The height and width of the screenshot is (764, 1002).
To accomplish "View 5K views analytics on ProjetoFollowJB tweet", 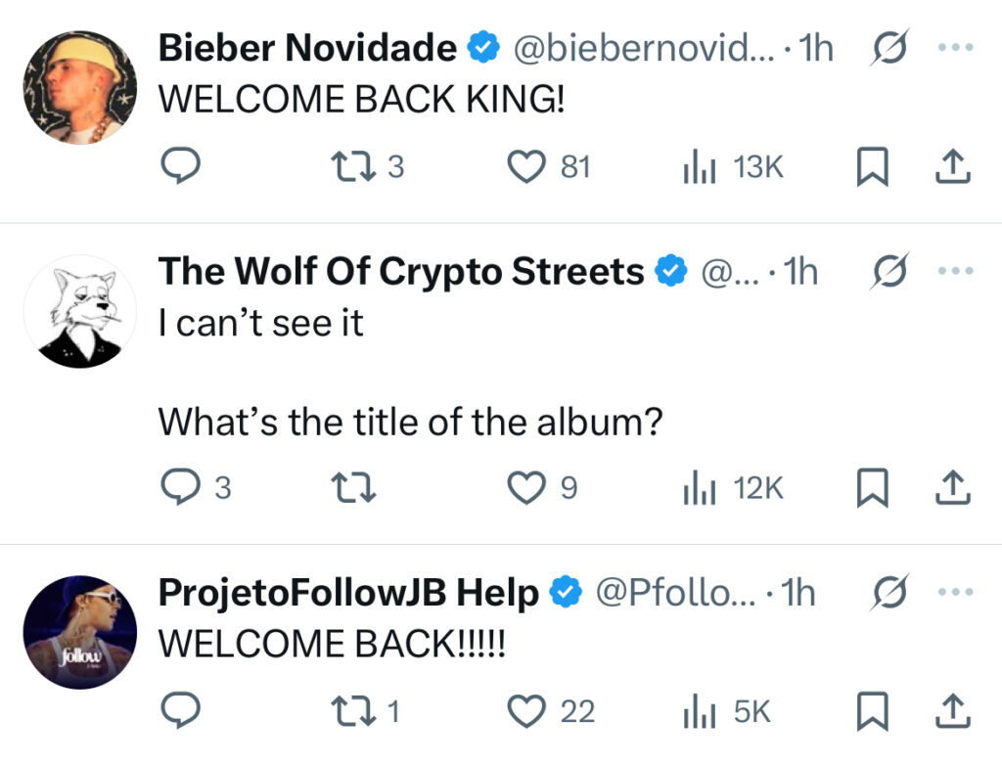I will click(x=727, y=711).
